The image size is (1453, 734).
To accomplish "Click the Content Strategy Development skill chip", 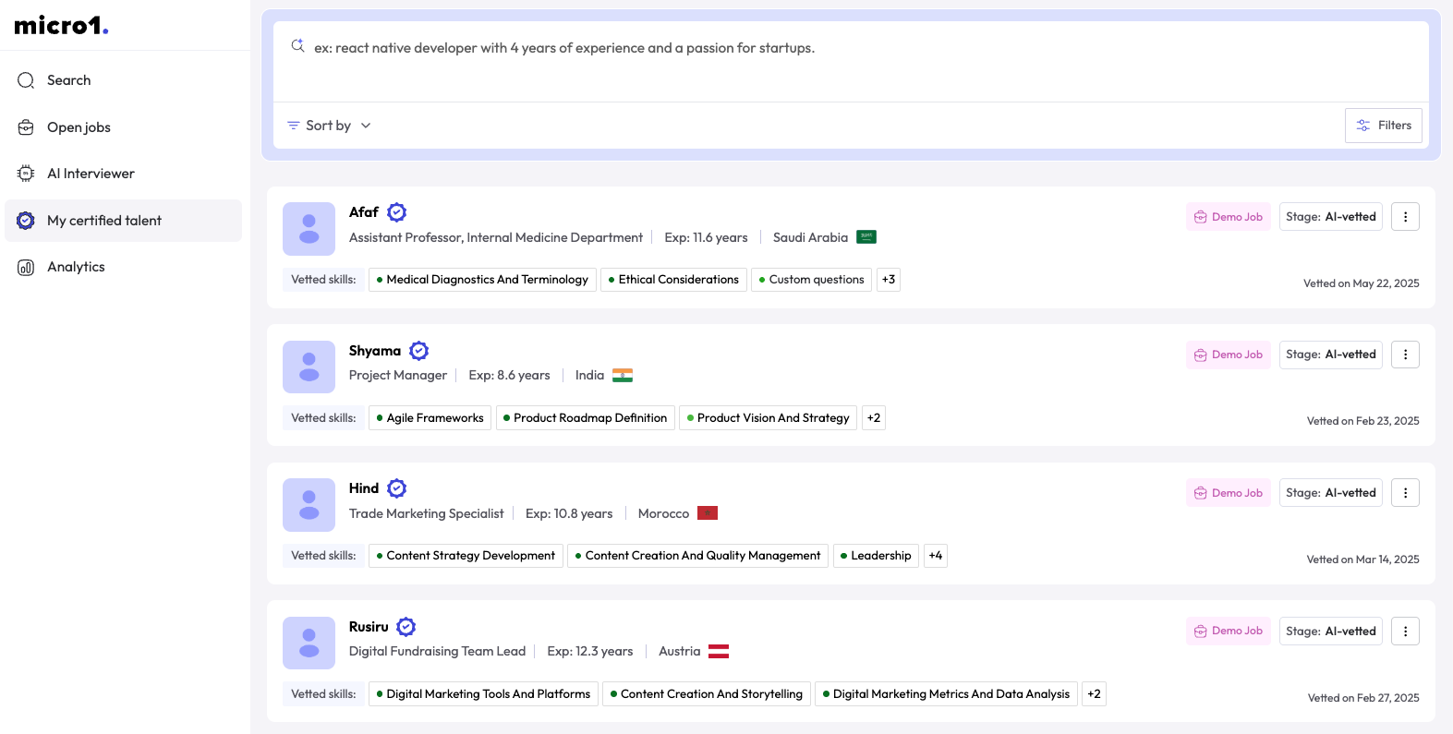I will [466, 556].
